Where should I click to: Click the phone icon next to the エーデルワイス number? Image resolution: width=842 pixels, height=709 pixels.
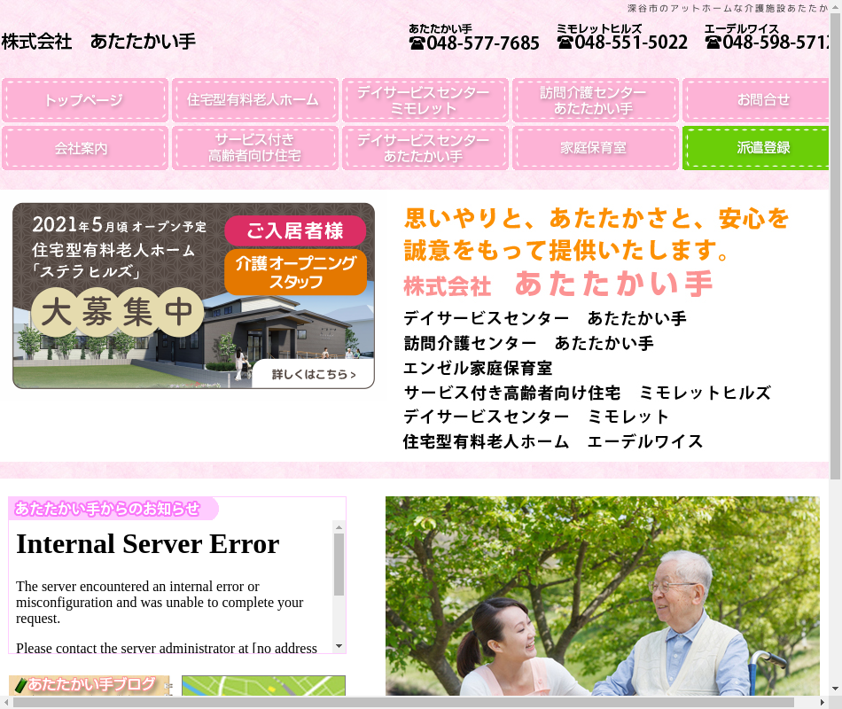point(713,42)
